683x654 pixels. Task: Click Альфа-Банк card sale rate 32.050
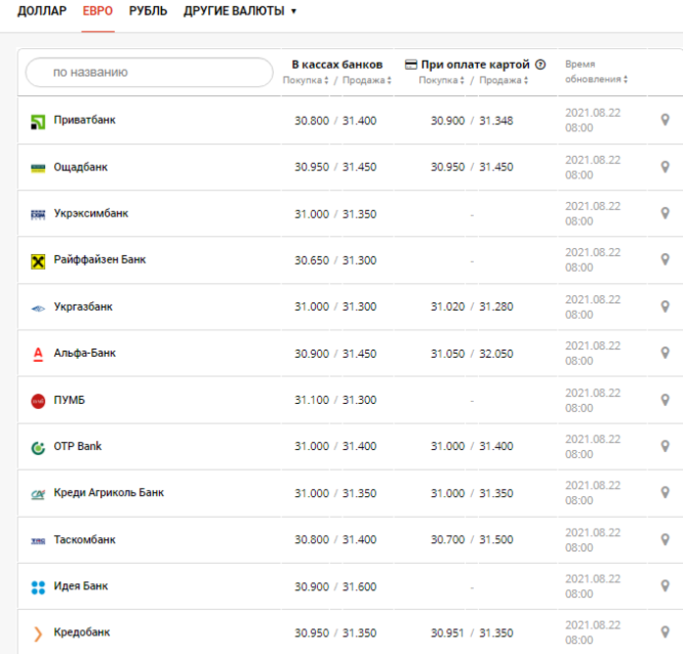click(x=497, y=354)
